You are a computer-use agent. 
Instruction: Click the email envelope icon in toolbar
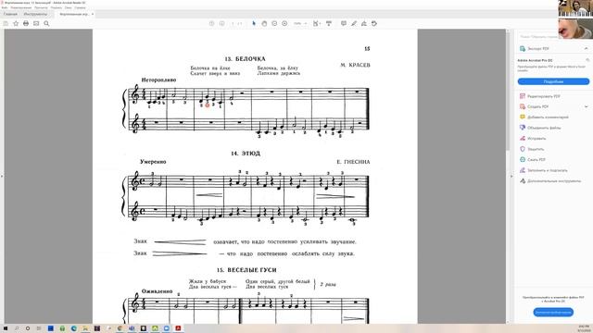(36, 23)
